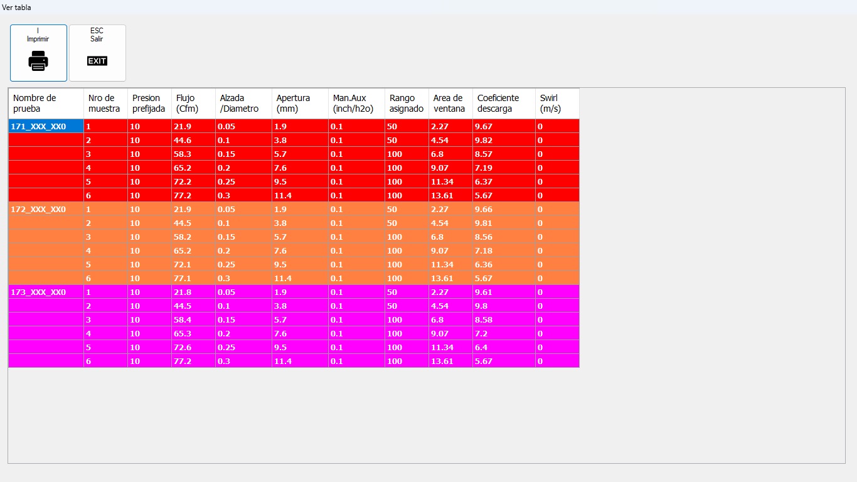Screen dimensions: 857x482
Task: Click the "Rango asignado" column header
Action: (x=407, y=104)
